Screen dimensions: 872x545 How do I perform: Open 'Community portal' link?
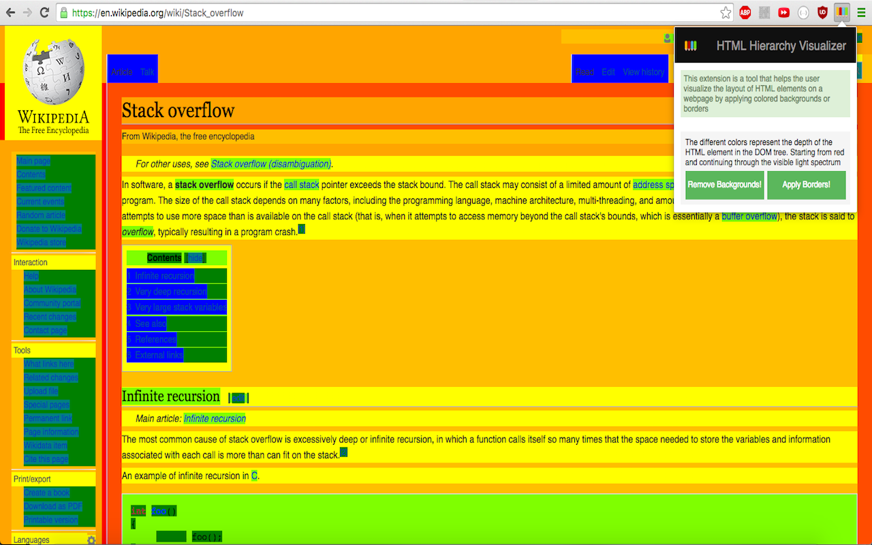coord(52,303)
